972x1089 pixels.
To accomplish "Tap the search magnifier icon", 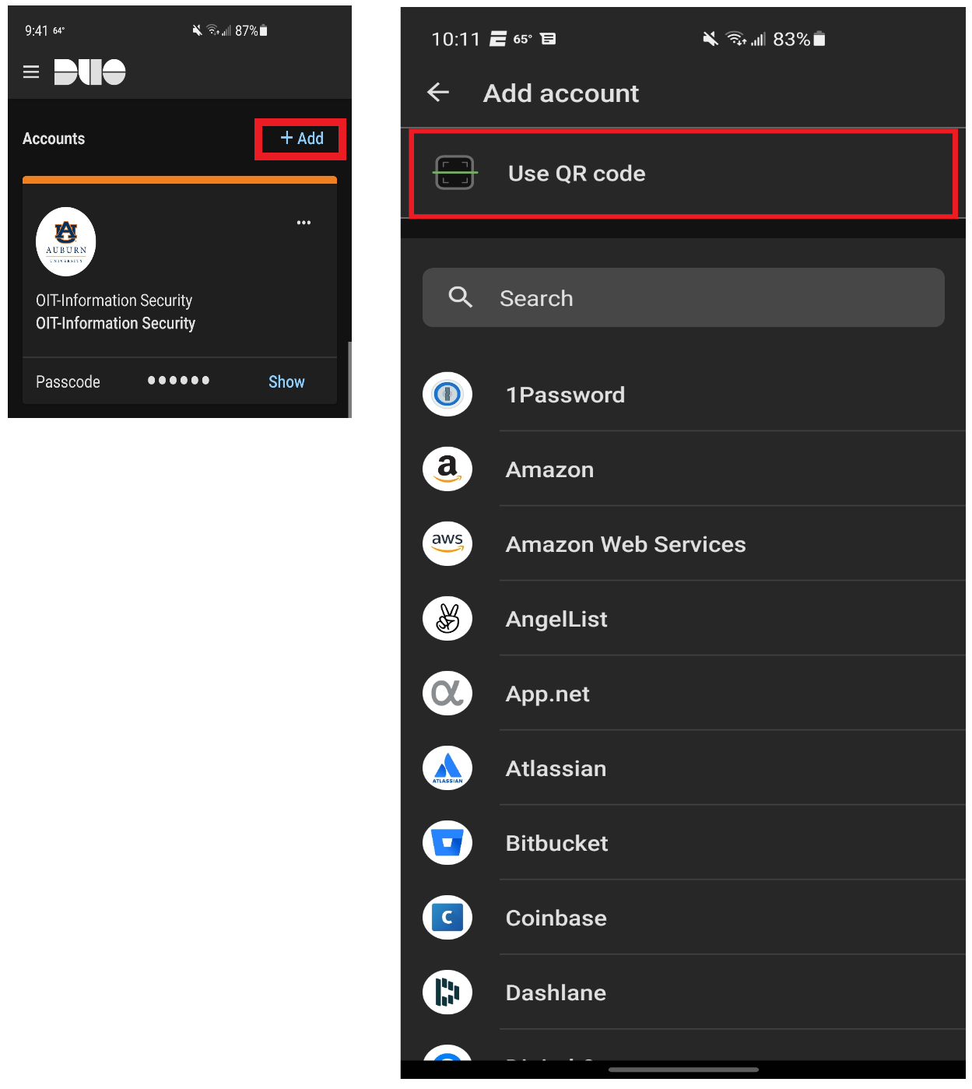I will point(461,297).
